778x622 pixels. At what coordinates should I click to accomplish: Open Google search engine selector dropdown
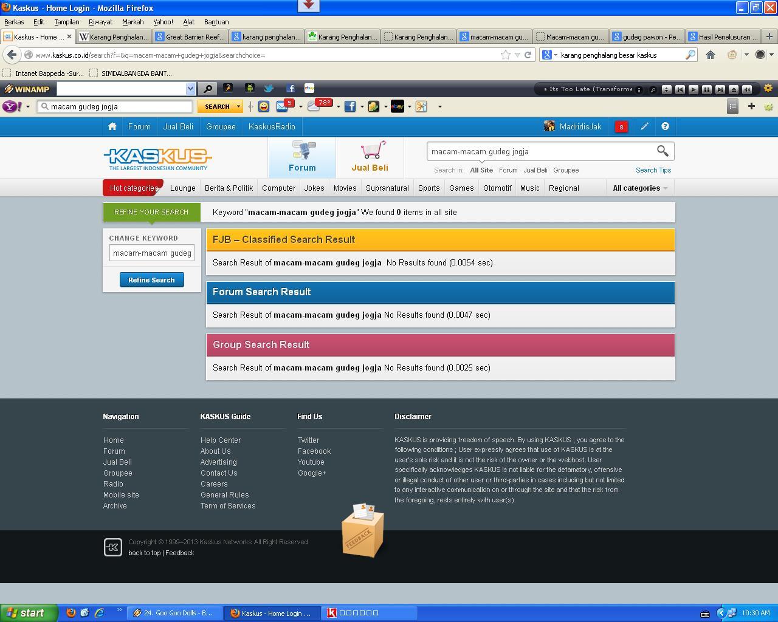pyautogui.click(x=549, y=55)
